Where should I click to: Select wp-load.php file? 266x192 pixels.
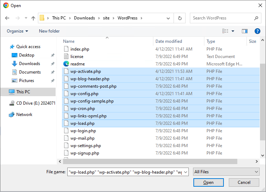pyautogui.click(x=161, y=123)
